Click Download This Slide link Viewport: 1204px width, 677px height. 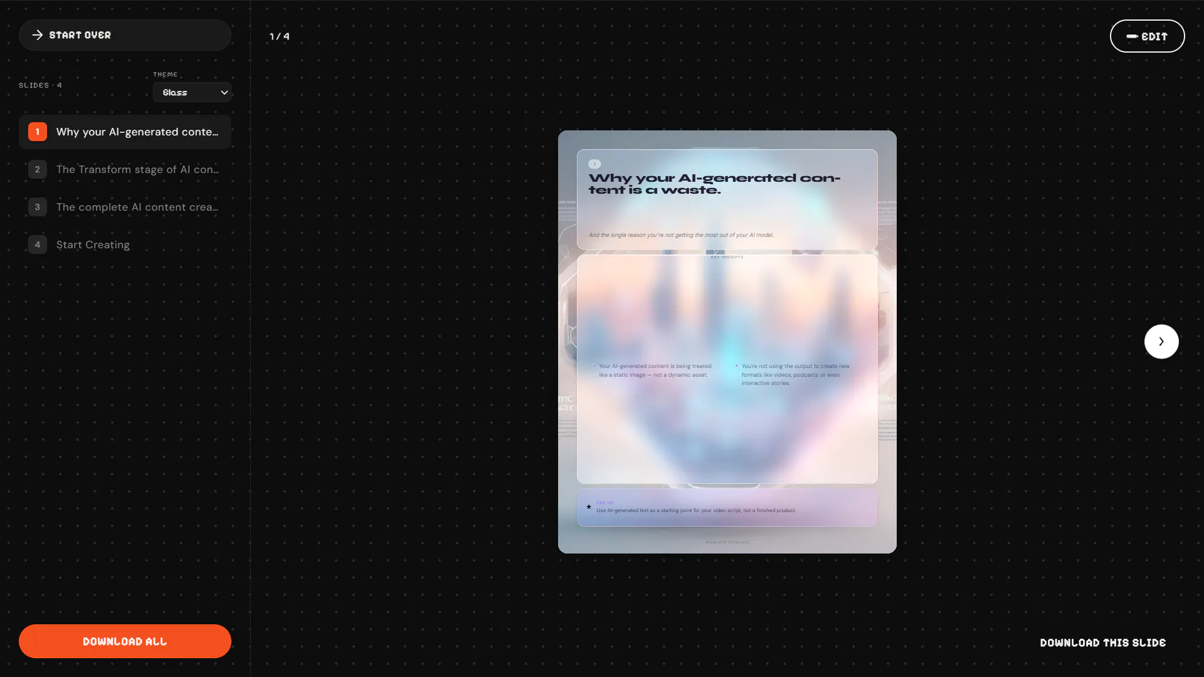1103,643
